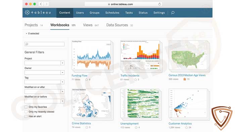Open the Traffic Incidents workbook link
This screenshot has width=235, height=132.
coord(130,75)
